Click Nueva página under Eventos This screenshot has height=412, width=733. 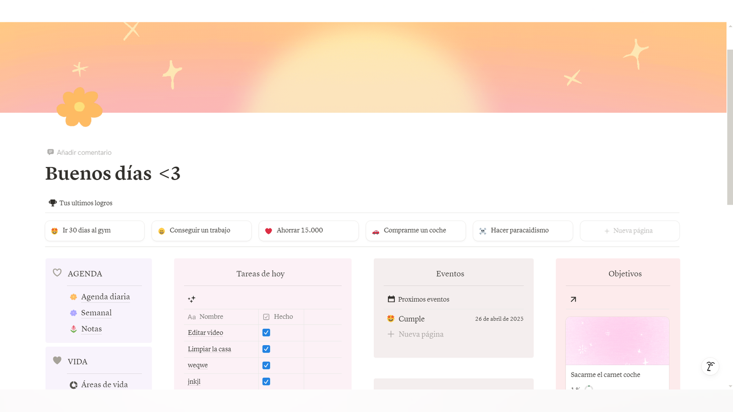click(421, 334)
